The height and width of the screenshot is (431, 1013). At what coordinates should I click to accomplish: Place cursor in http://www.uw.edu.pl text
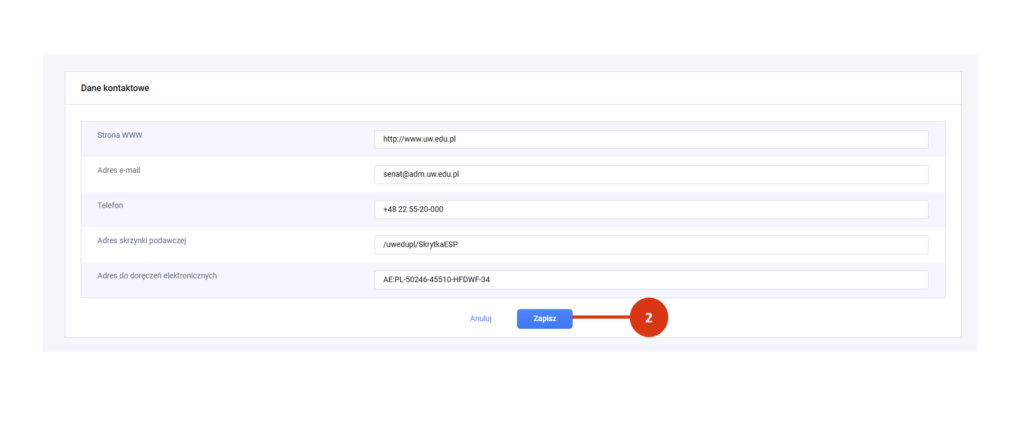click(419, 139)
